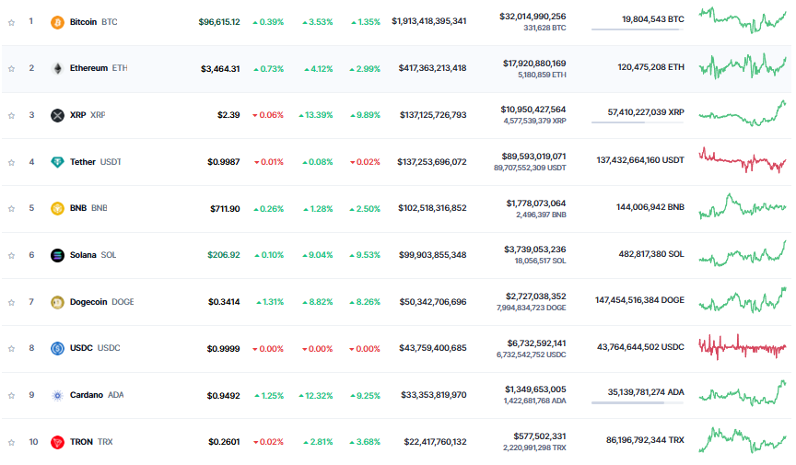
Task: View Solana 7-day sparkline chart
Action: (743, 253)
